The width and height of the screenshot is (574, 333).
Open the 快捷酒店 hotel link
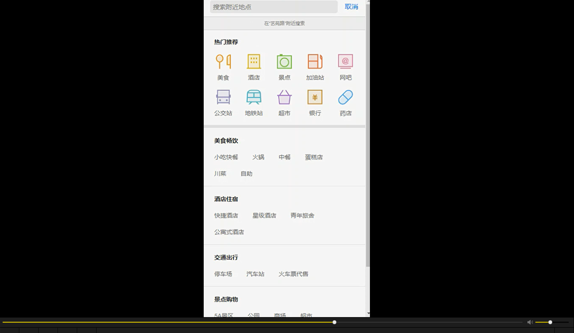(226, 215)
